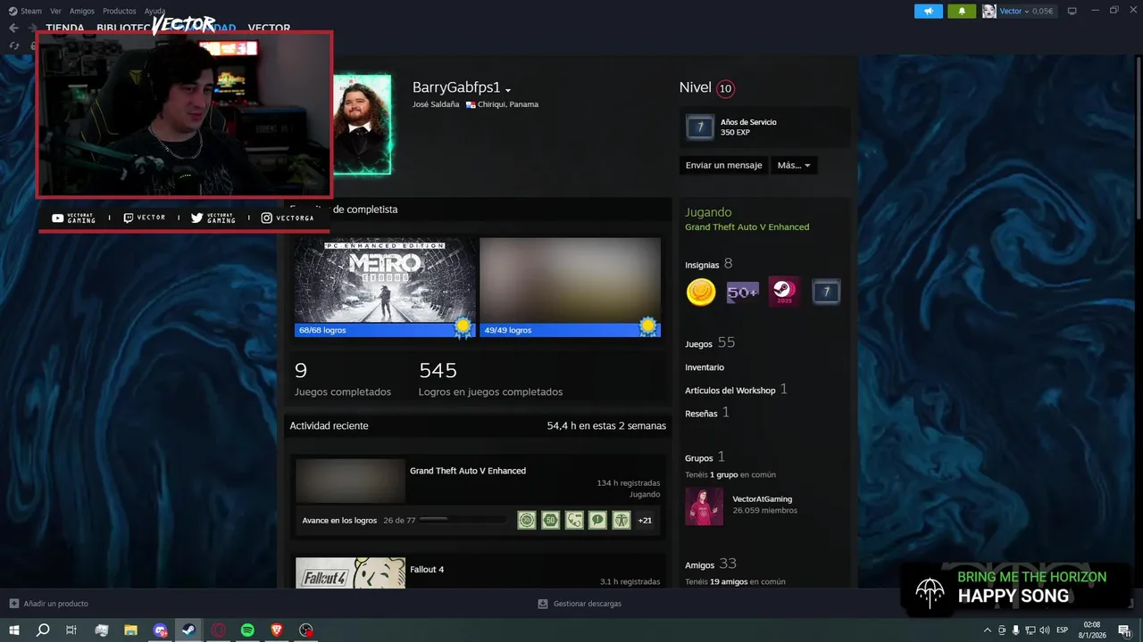This screenshot has height=642, width=1143.
Task: Click the Años de Servicio badge icon
Action: (x=700, y=127)
